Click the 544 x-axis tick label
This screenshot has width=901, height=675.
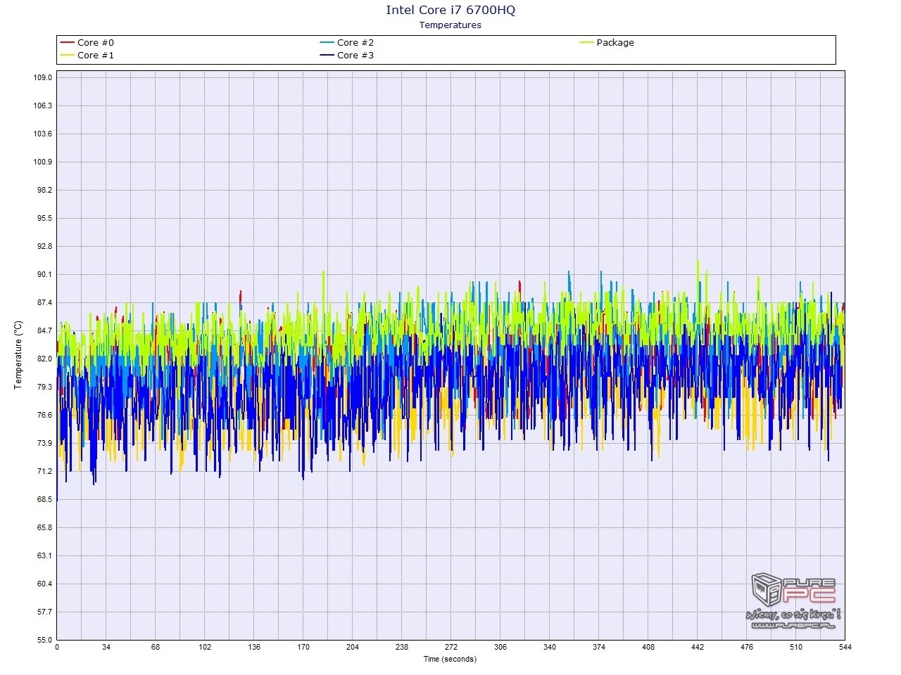tap(845, 648)
